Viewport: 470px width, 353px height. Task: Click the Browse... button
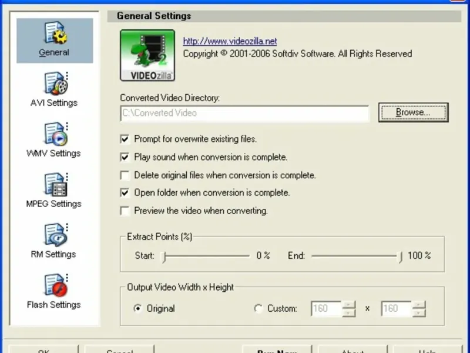coord(414,112)
